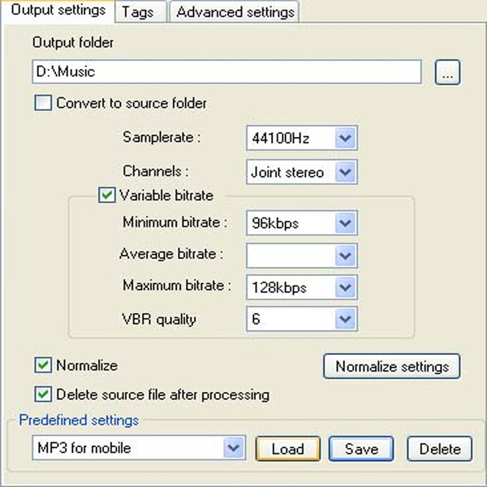Click the Average bitrate label
The height and width of the screenshot is (487, 487).
pyautogui.click(x=171, y=254)
